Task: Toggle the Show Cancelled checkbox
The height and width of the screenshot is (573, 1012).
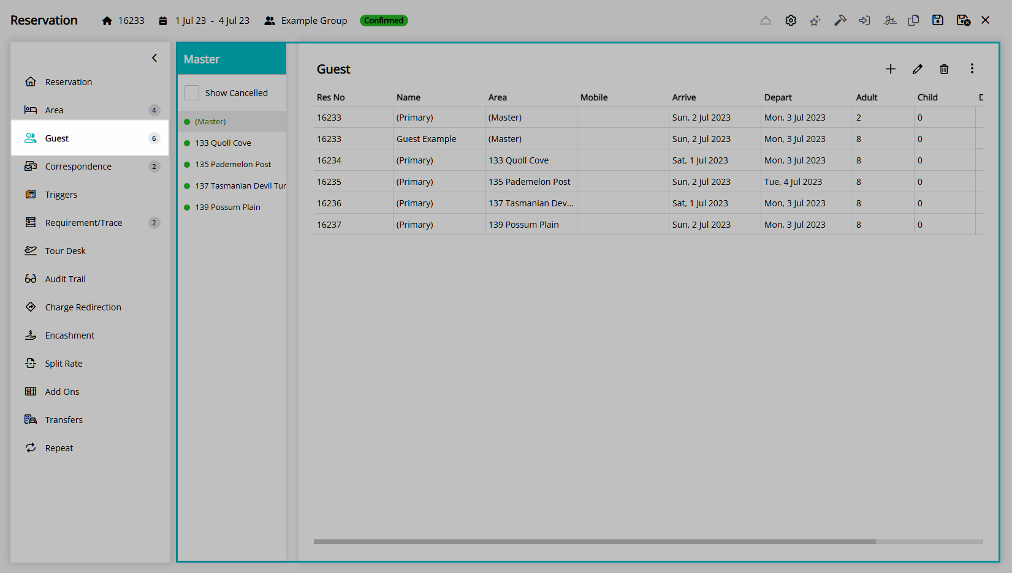Action: [x=192, y=93]
